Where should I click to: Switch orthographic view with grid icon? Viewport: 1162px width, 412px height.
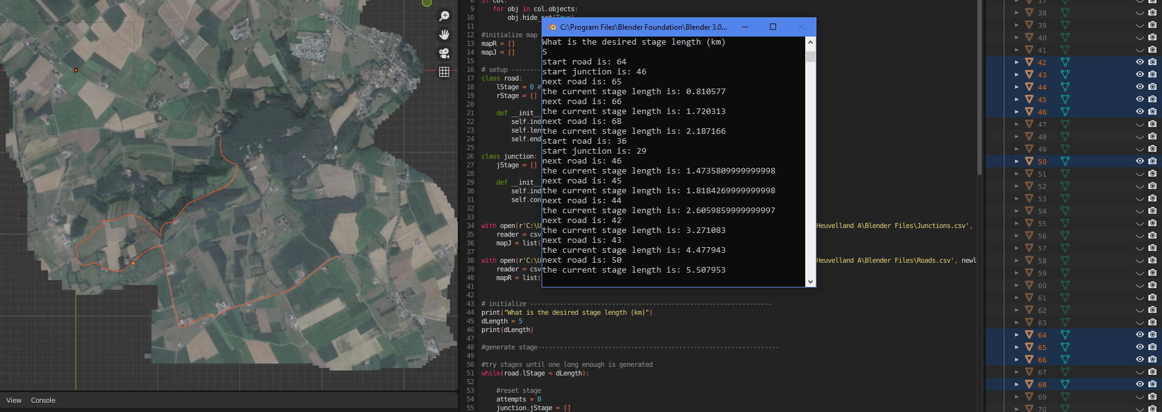click(x=444, y=72)
